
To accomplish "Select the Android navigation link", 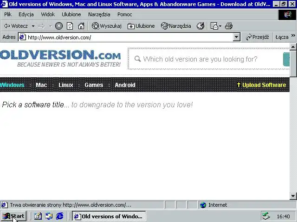I will [x=125, y=85].
